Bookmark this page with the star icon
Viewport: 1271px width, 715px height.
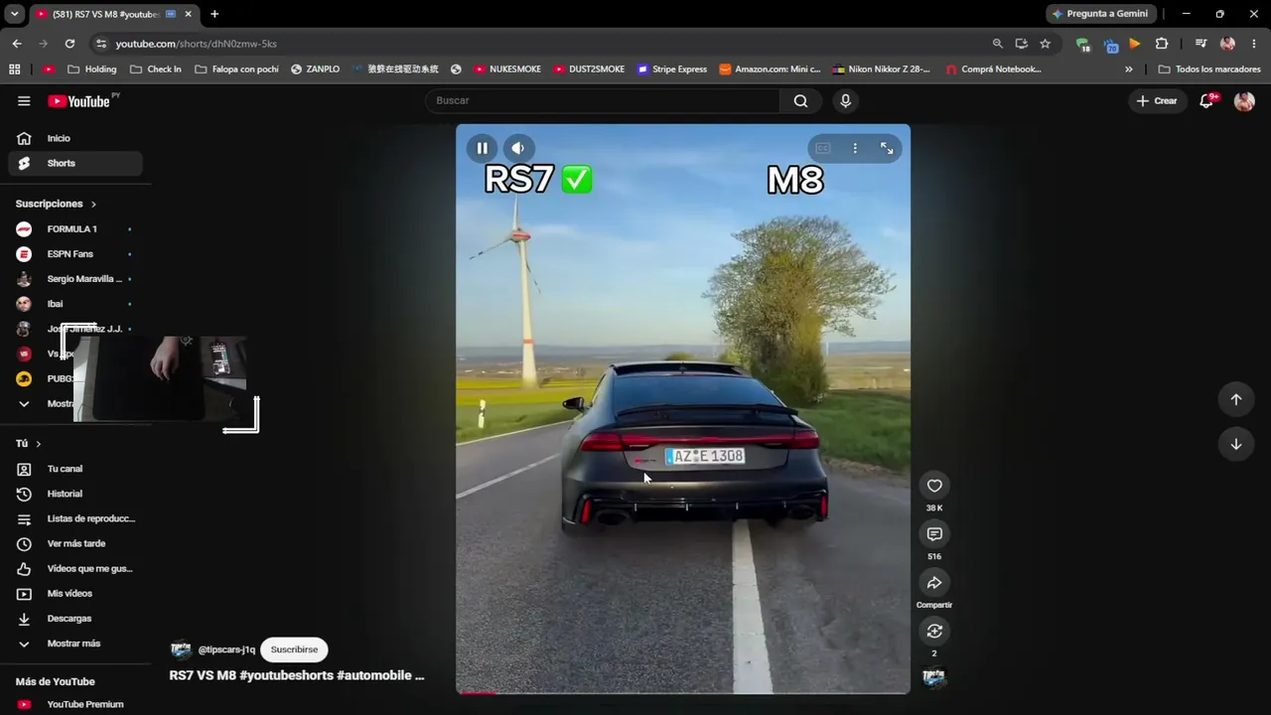tap(1045, 44)
